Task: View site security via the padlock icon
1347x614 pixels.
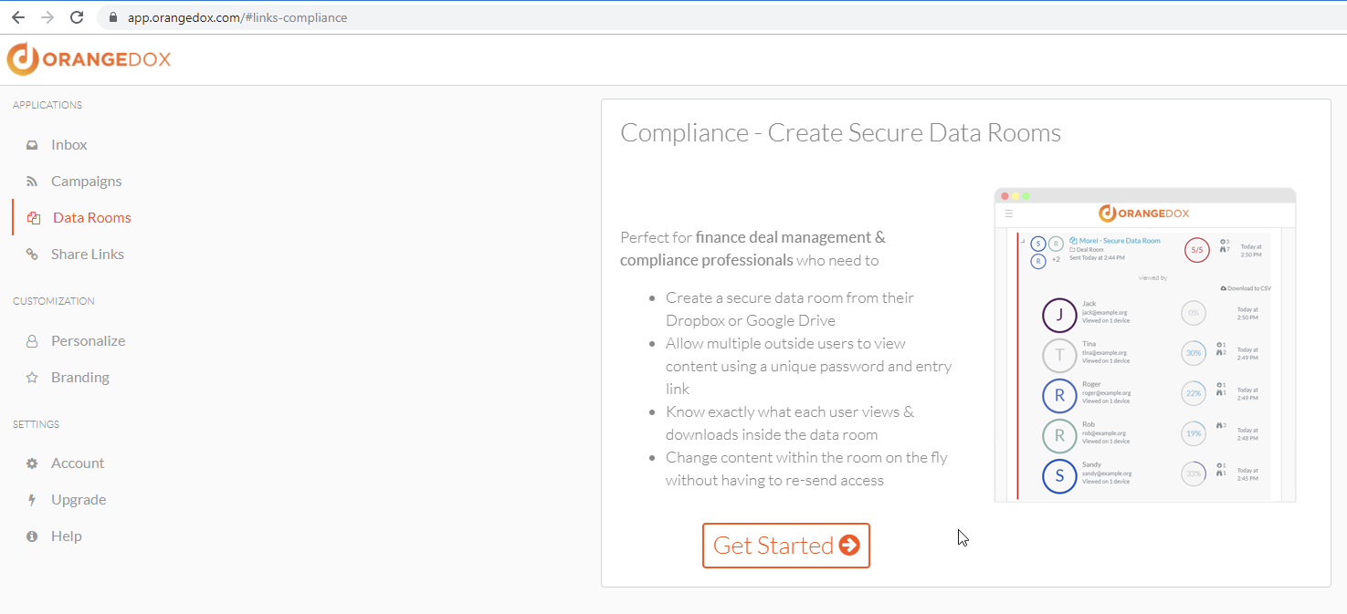Action: [112, 16]
